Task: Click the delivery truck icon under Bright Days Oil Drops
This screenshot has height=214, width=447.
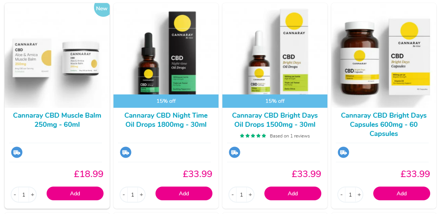Action: (x=235, y=152)
